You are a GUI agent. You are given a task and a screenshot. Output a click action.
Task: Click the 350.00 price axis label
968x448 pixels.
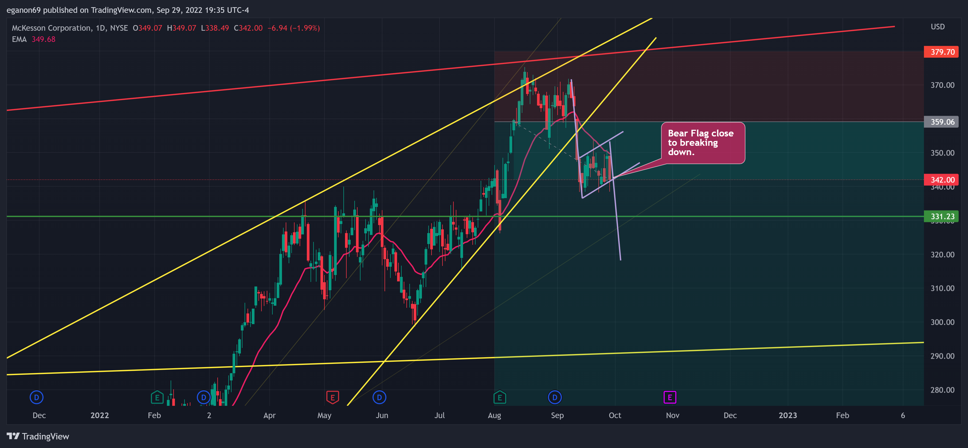point(942,153)
